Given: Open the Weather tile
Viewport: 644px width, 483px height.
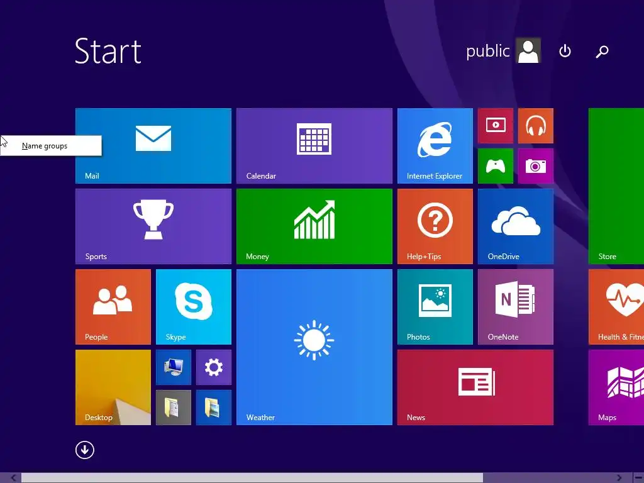Looking at the screenshot, I should tap(314, 347).
